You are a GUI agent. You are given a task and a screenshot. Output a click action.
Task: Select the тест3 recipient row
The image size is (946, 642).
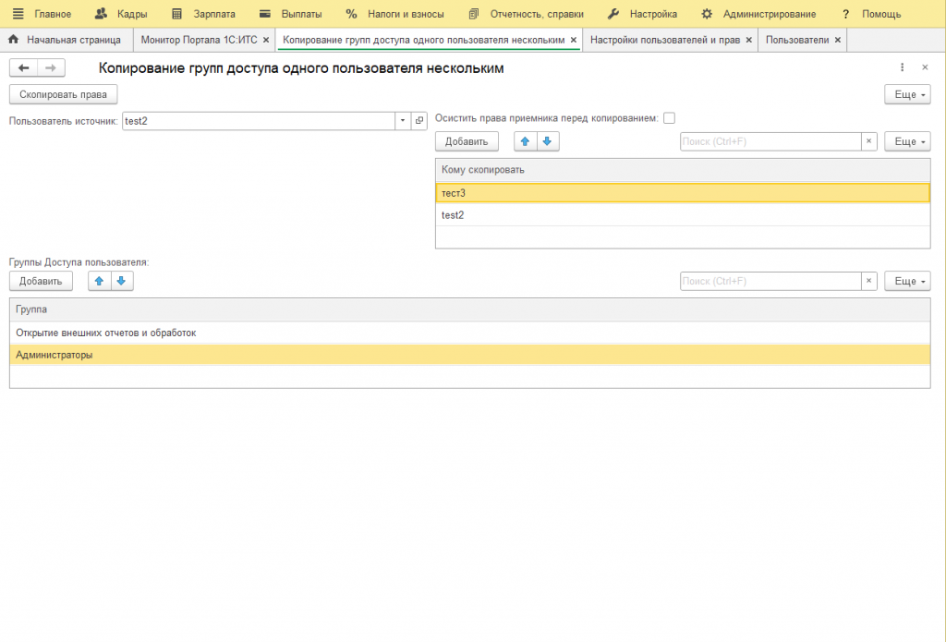[x=683, y=193]
